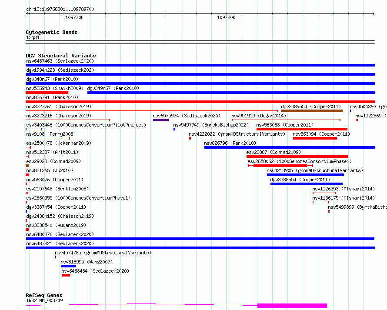Click the red esv22887 (Conrad2009) bar
This screenshot has width=387, height=310.
tap(297, 157)
